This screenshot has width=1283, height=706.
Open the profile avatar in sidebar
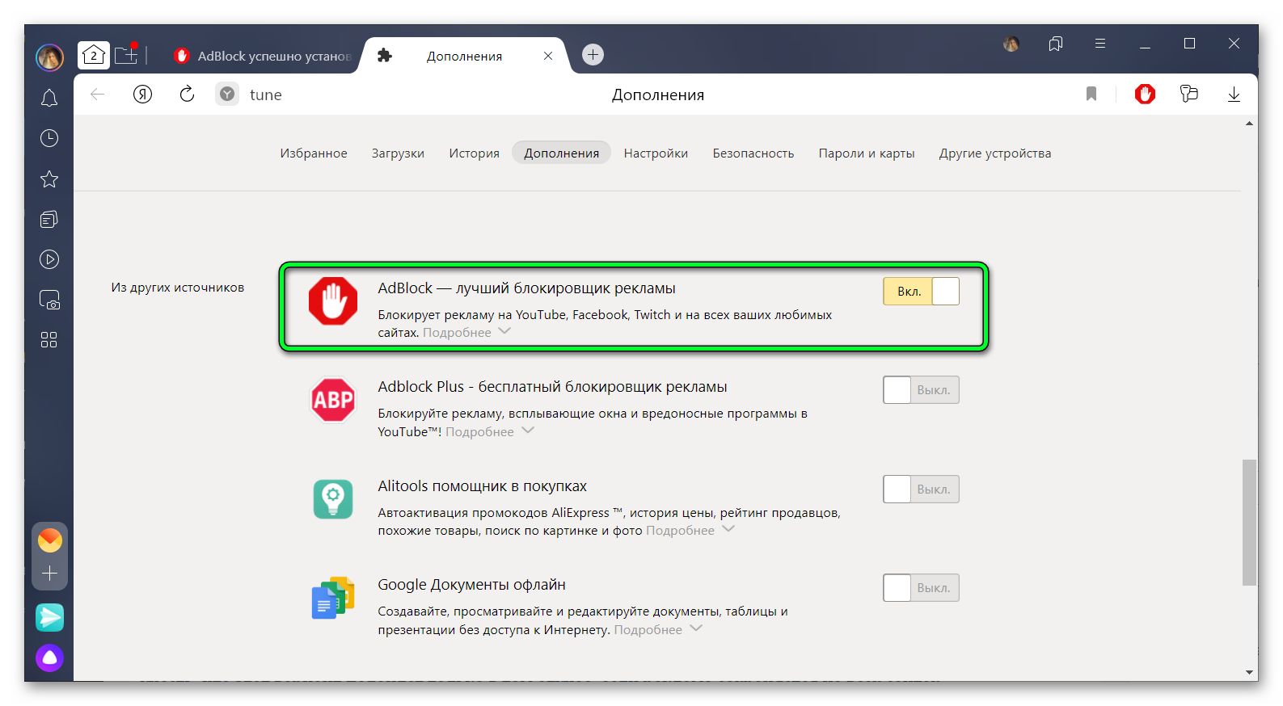point(49,57)
